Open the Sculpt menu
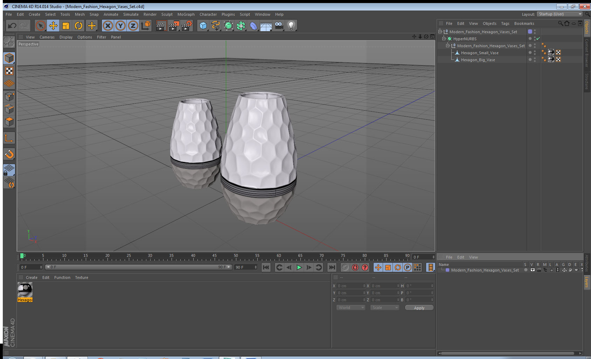The height and width of the screenshot is (359, 591). point(167,14)
